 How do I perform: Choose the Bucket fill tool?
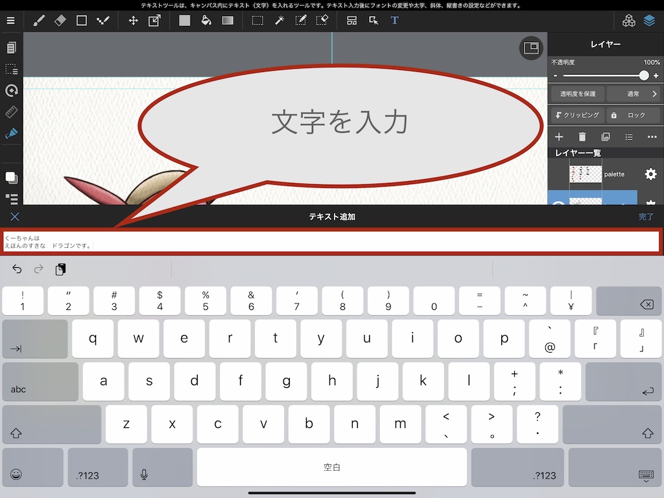206,21
